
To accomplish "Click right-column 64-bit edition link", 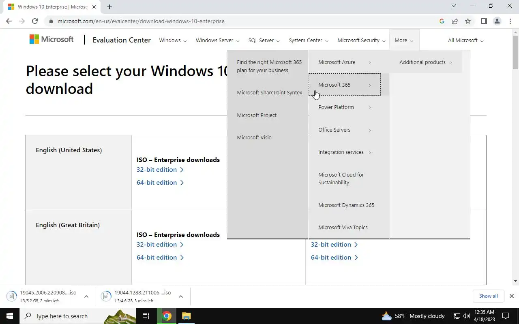I will tap(335, 257).
